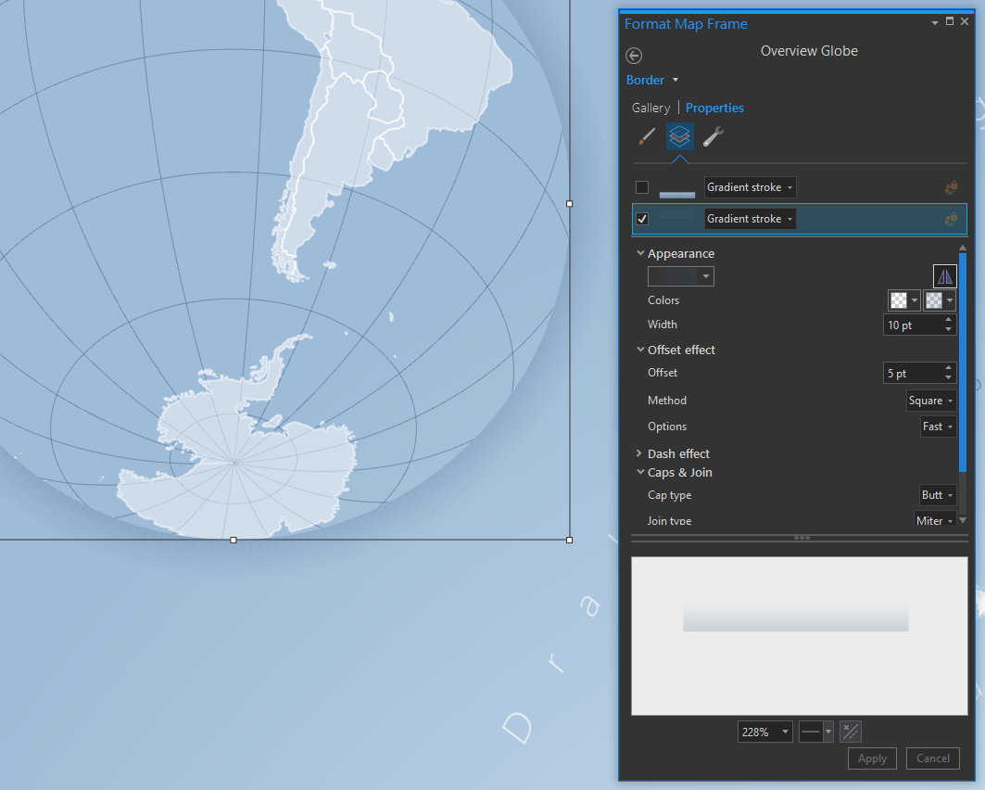Open Cap type dropdown showing Butt
The width and height of the screenshot is (985, 790).
point(938,495)
